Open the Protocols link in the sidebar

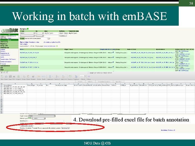point(3,64)
